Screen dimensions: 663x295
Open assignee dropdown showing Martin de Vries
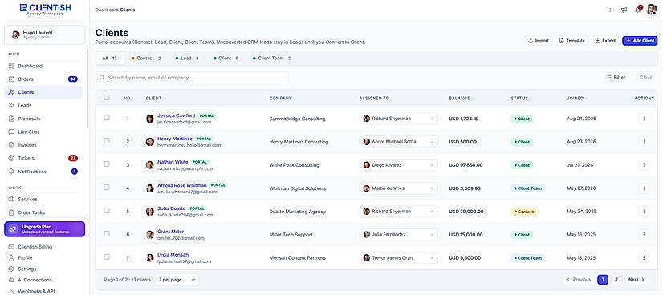(x=399, y=188)
